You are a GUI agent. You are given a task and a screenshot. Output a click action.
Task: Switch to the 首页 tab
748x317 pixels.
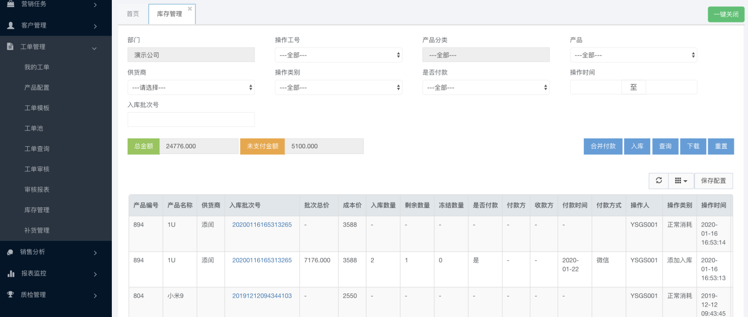click(x=133, y=14)
